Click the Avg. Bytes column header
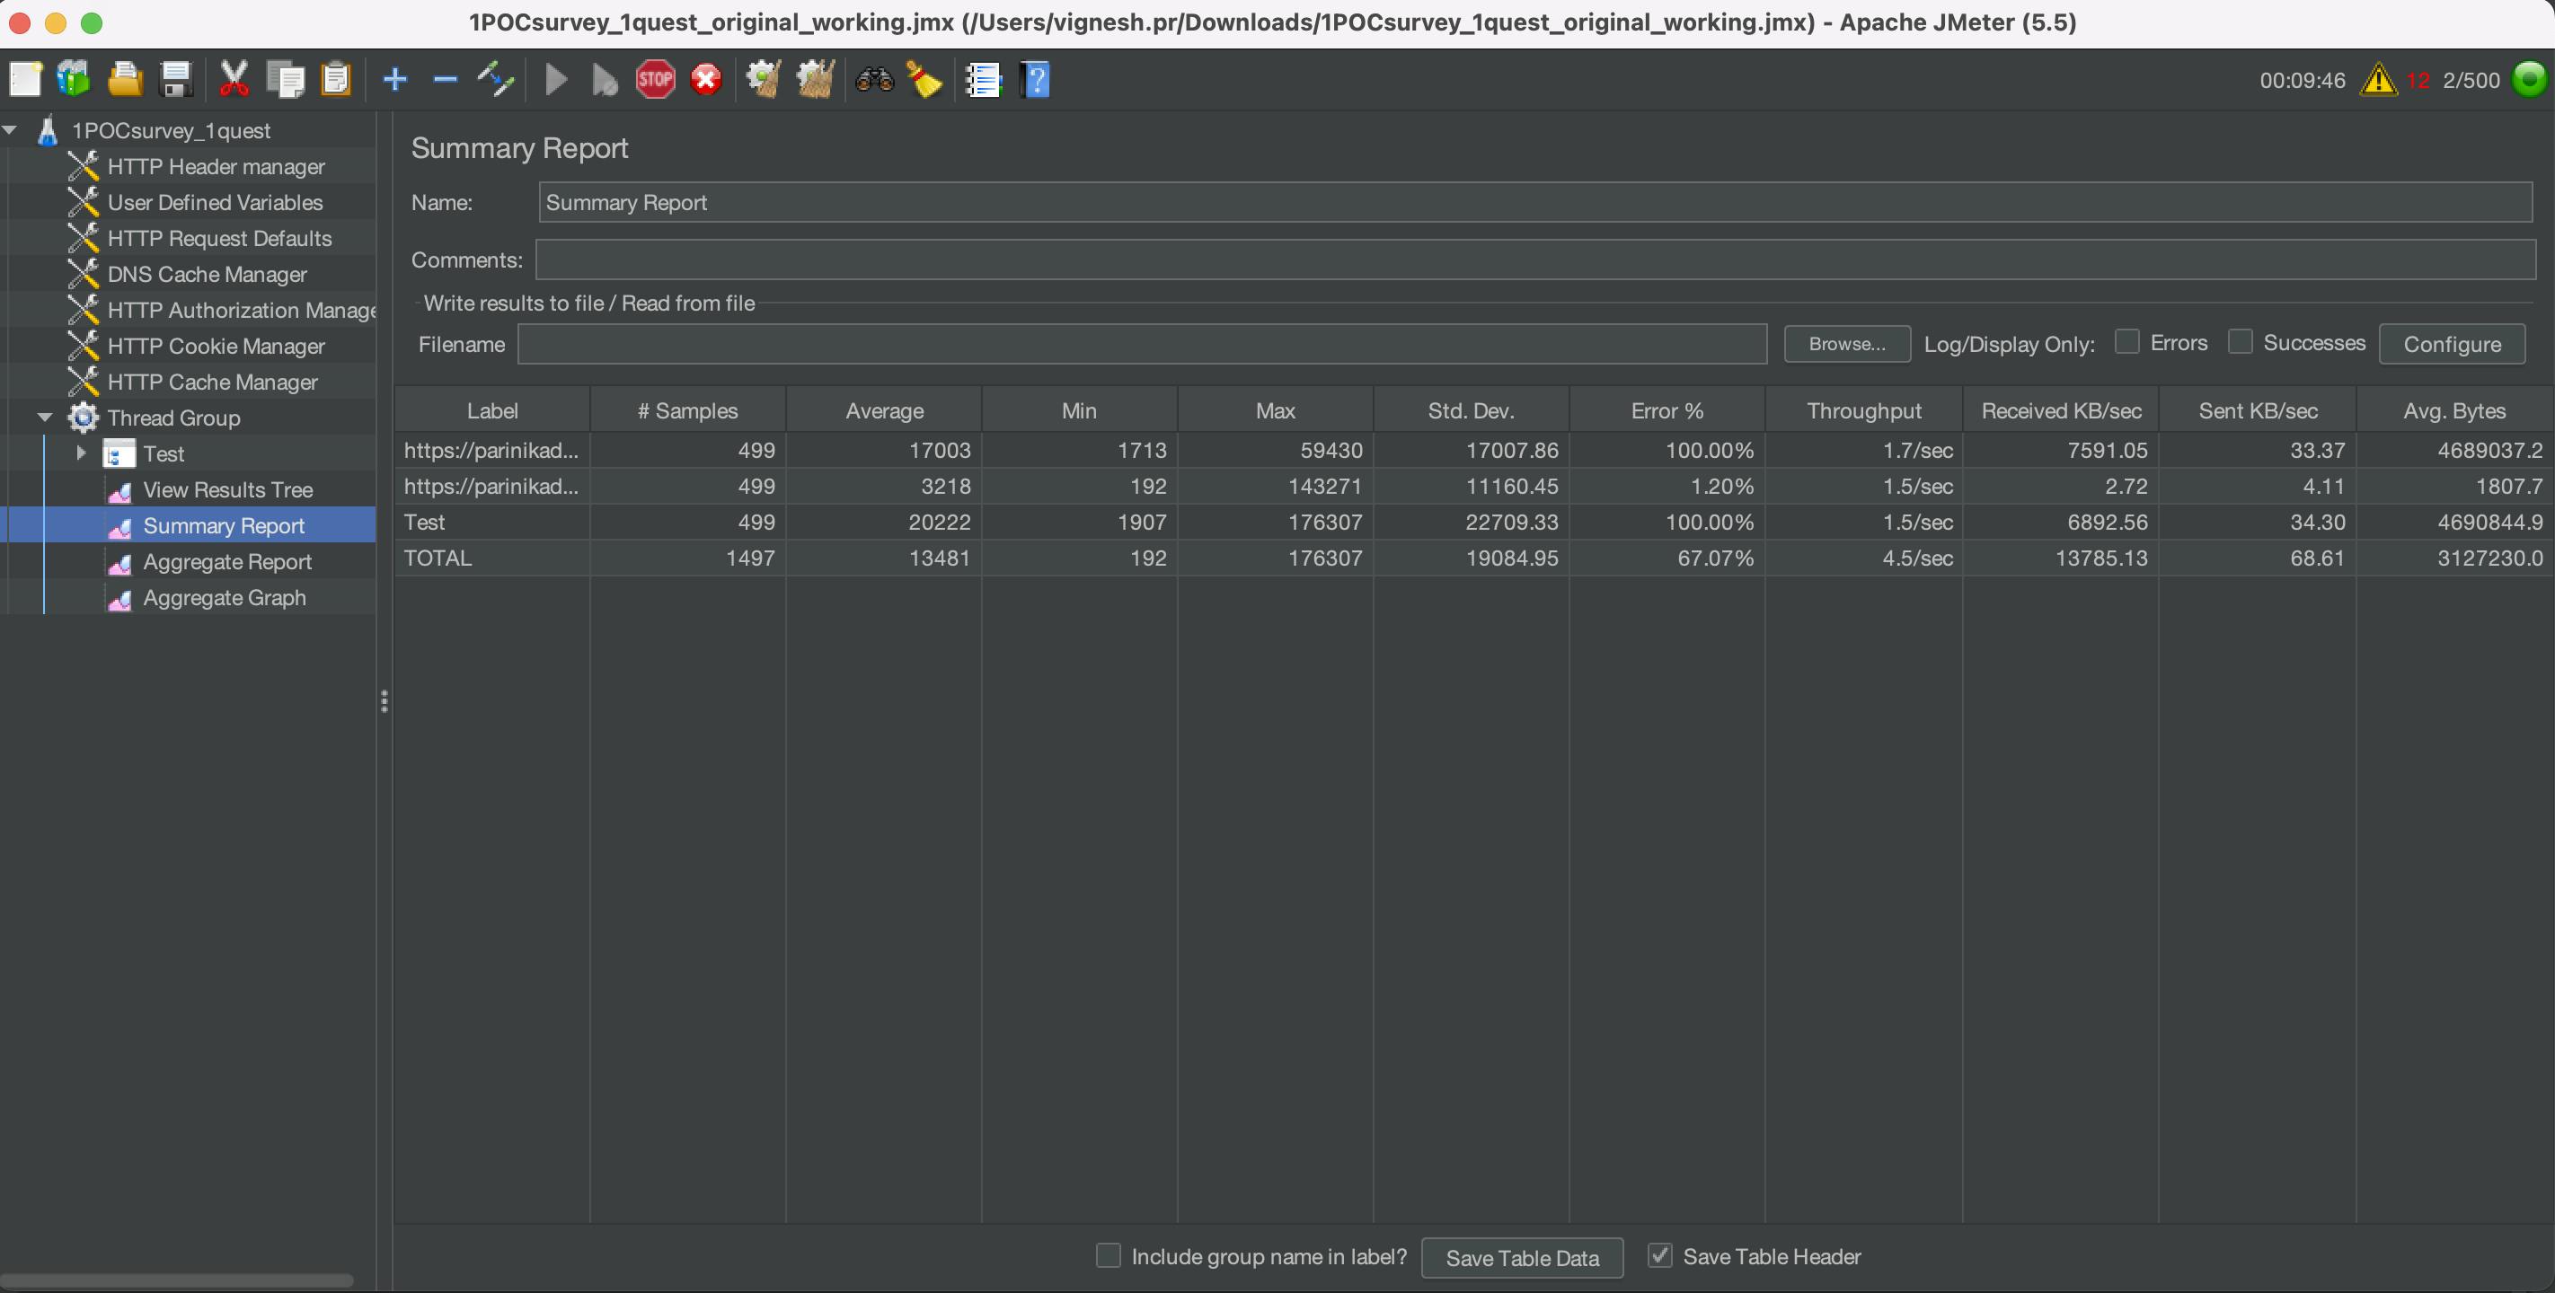This screenshot has height=1293, width=2555. 2453,410
